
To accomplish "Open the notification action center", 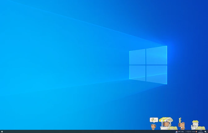I will pos(206,131).
